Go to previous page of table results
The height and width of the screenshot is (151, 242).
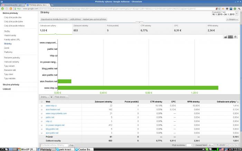[230, 145]
